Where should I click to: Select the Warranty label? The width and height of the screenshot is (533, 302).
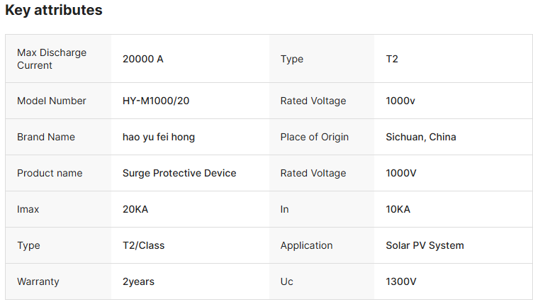[x=38, y=281]
